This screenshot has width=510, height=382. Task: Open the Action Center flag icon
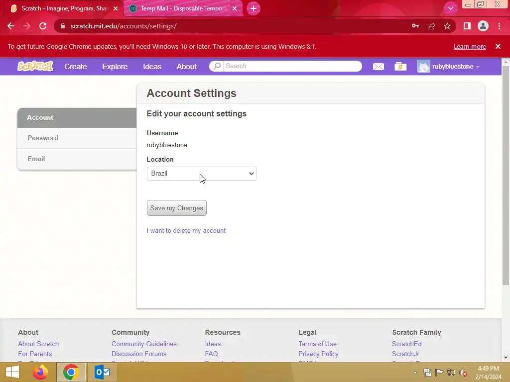pos(439,373)
